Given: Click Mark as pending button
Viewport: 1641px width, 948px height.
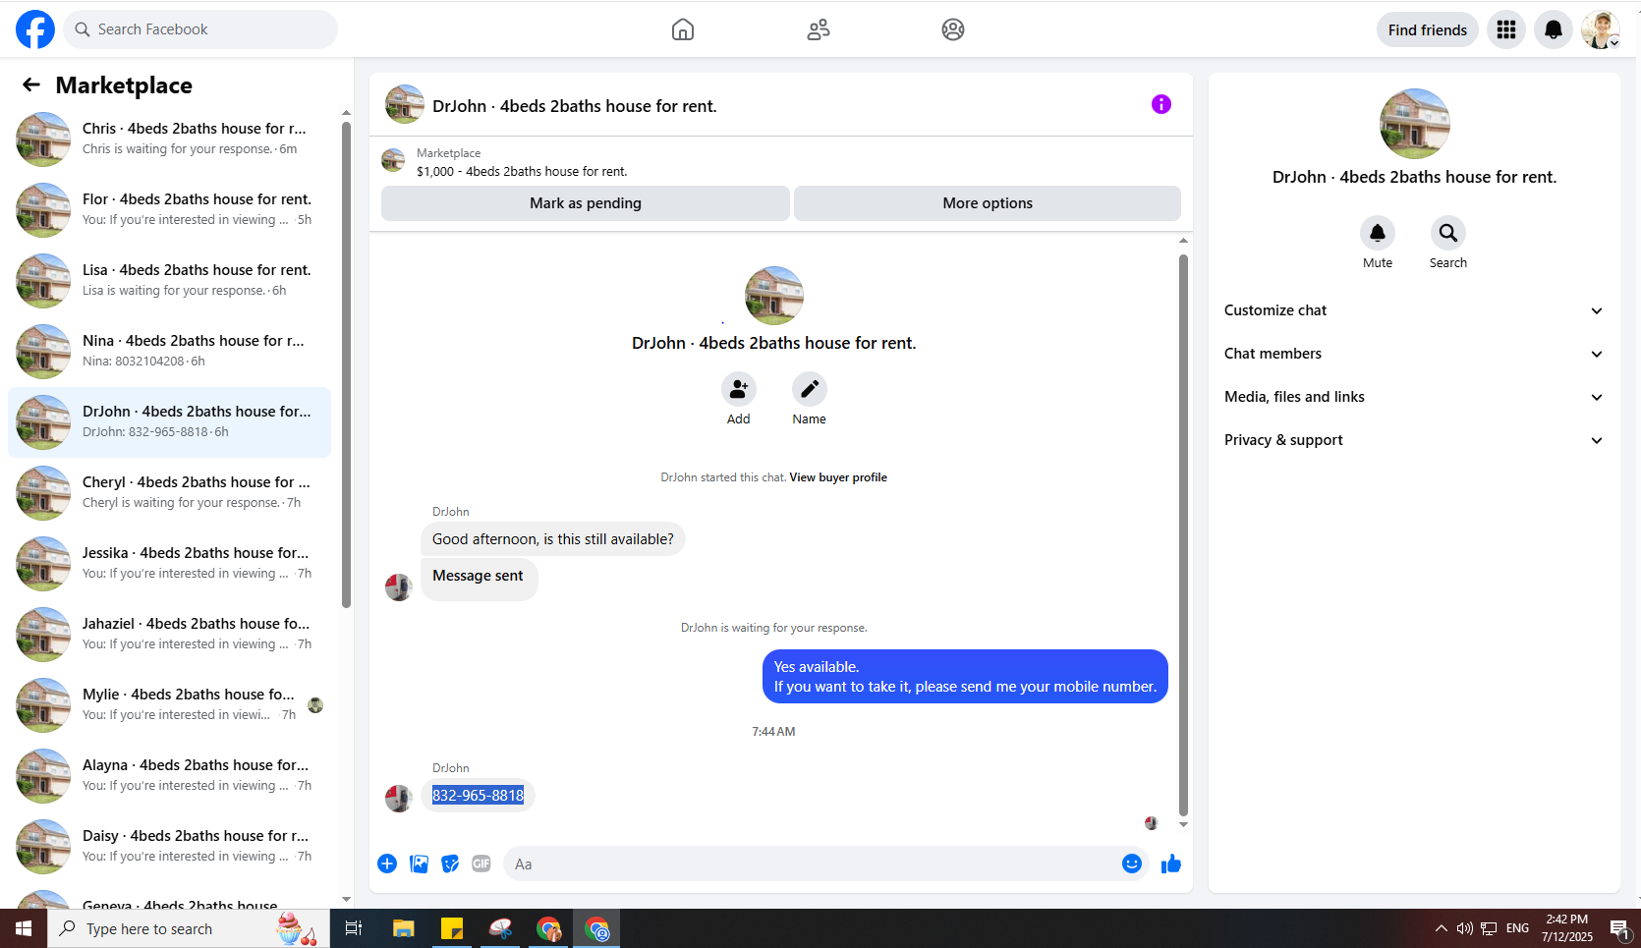Looking at the screenshot, I should (586, 203).
